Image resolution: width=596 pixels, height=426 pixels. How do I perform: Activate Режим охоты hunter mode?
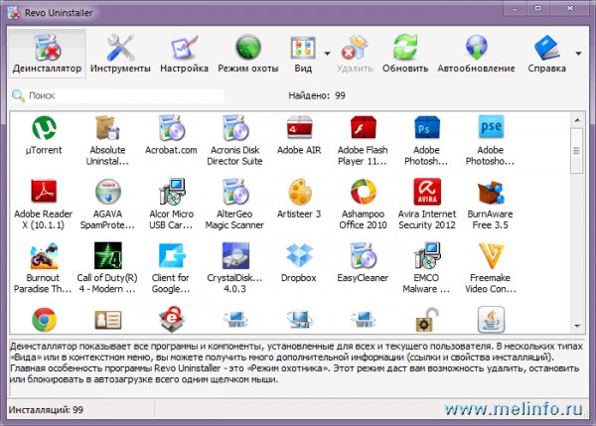247,54
